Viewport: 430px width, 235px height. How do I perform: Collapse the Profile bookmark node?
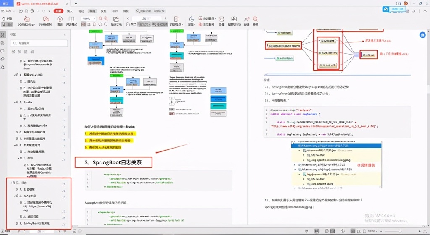point(15,102)
